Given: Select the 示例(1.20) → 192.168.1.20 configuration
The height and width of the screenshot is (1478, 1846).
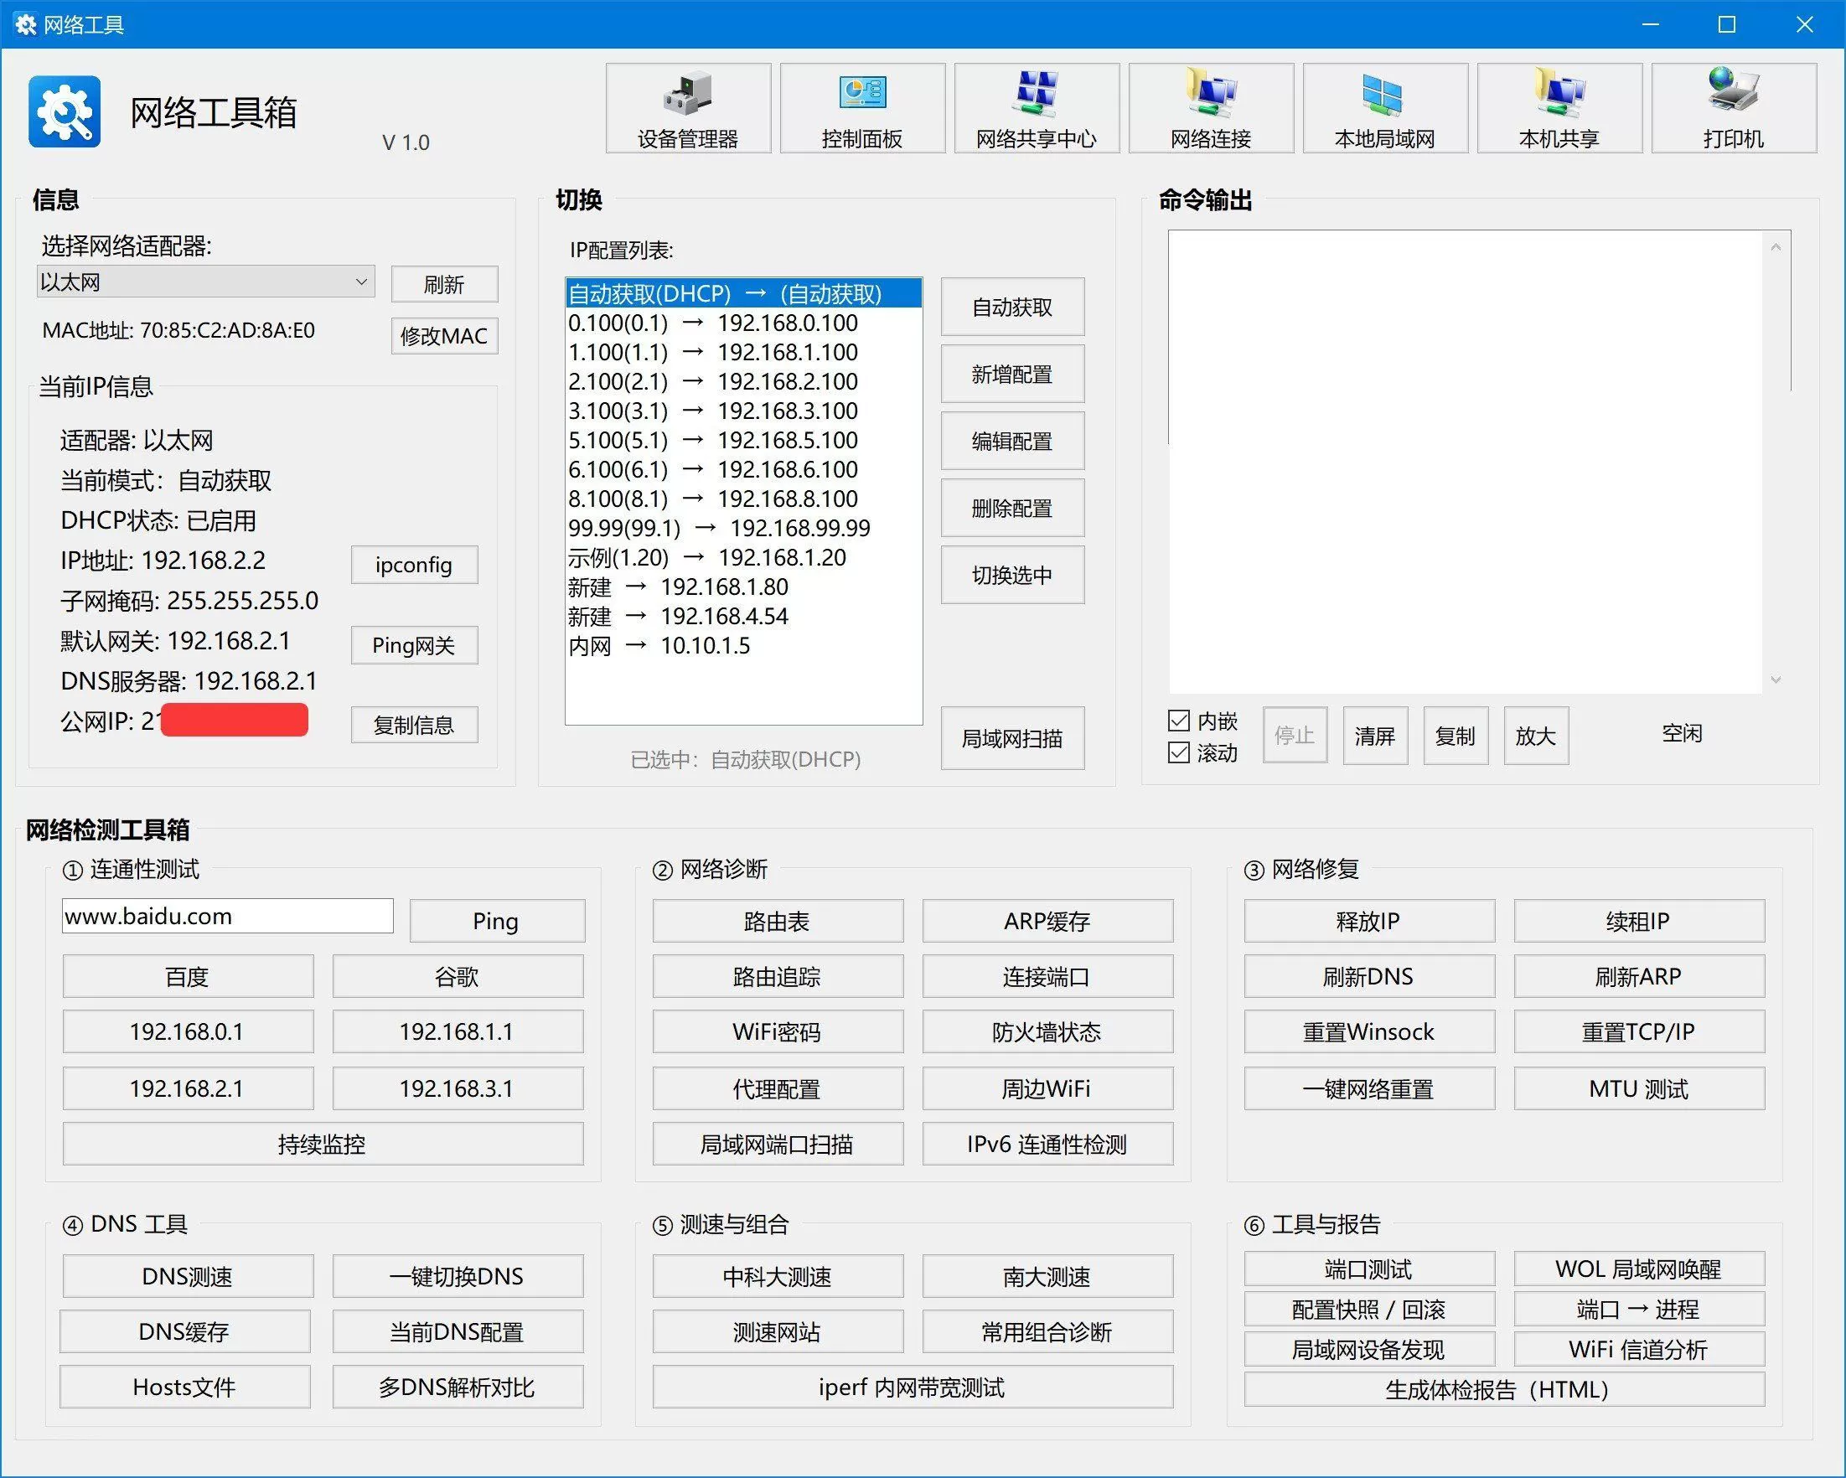Looking at the screenshot, I should (x=743, y=557).
